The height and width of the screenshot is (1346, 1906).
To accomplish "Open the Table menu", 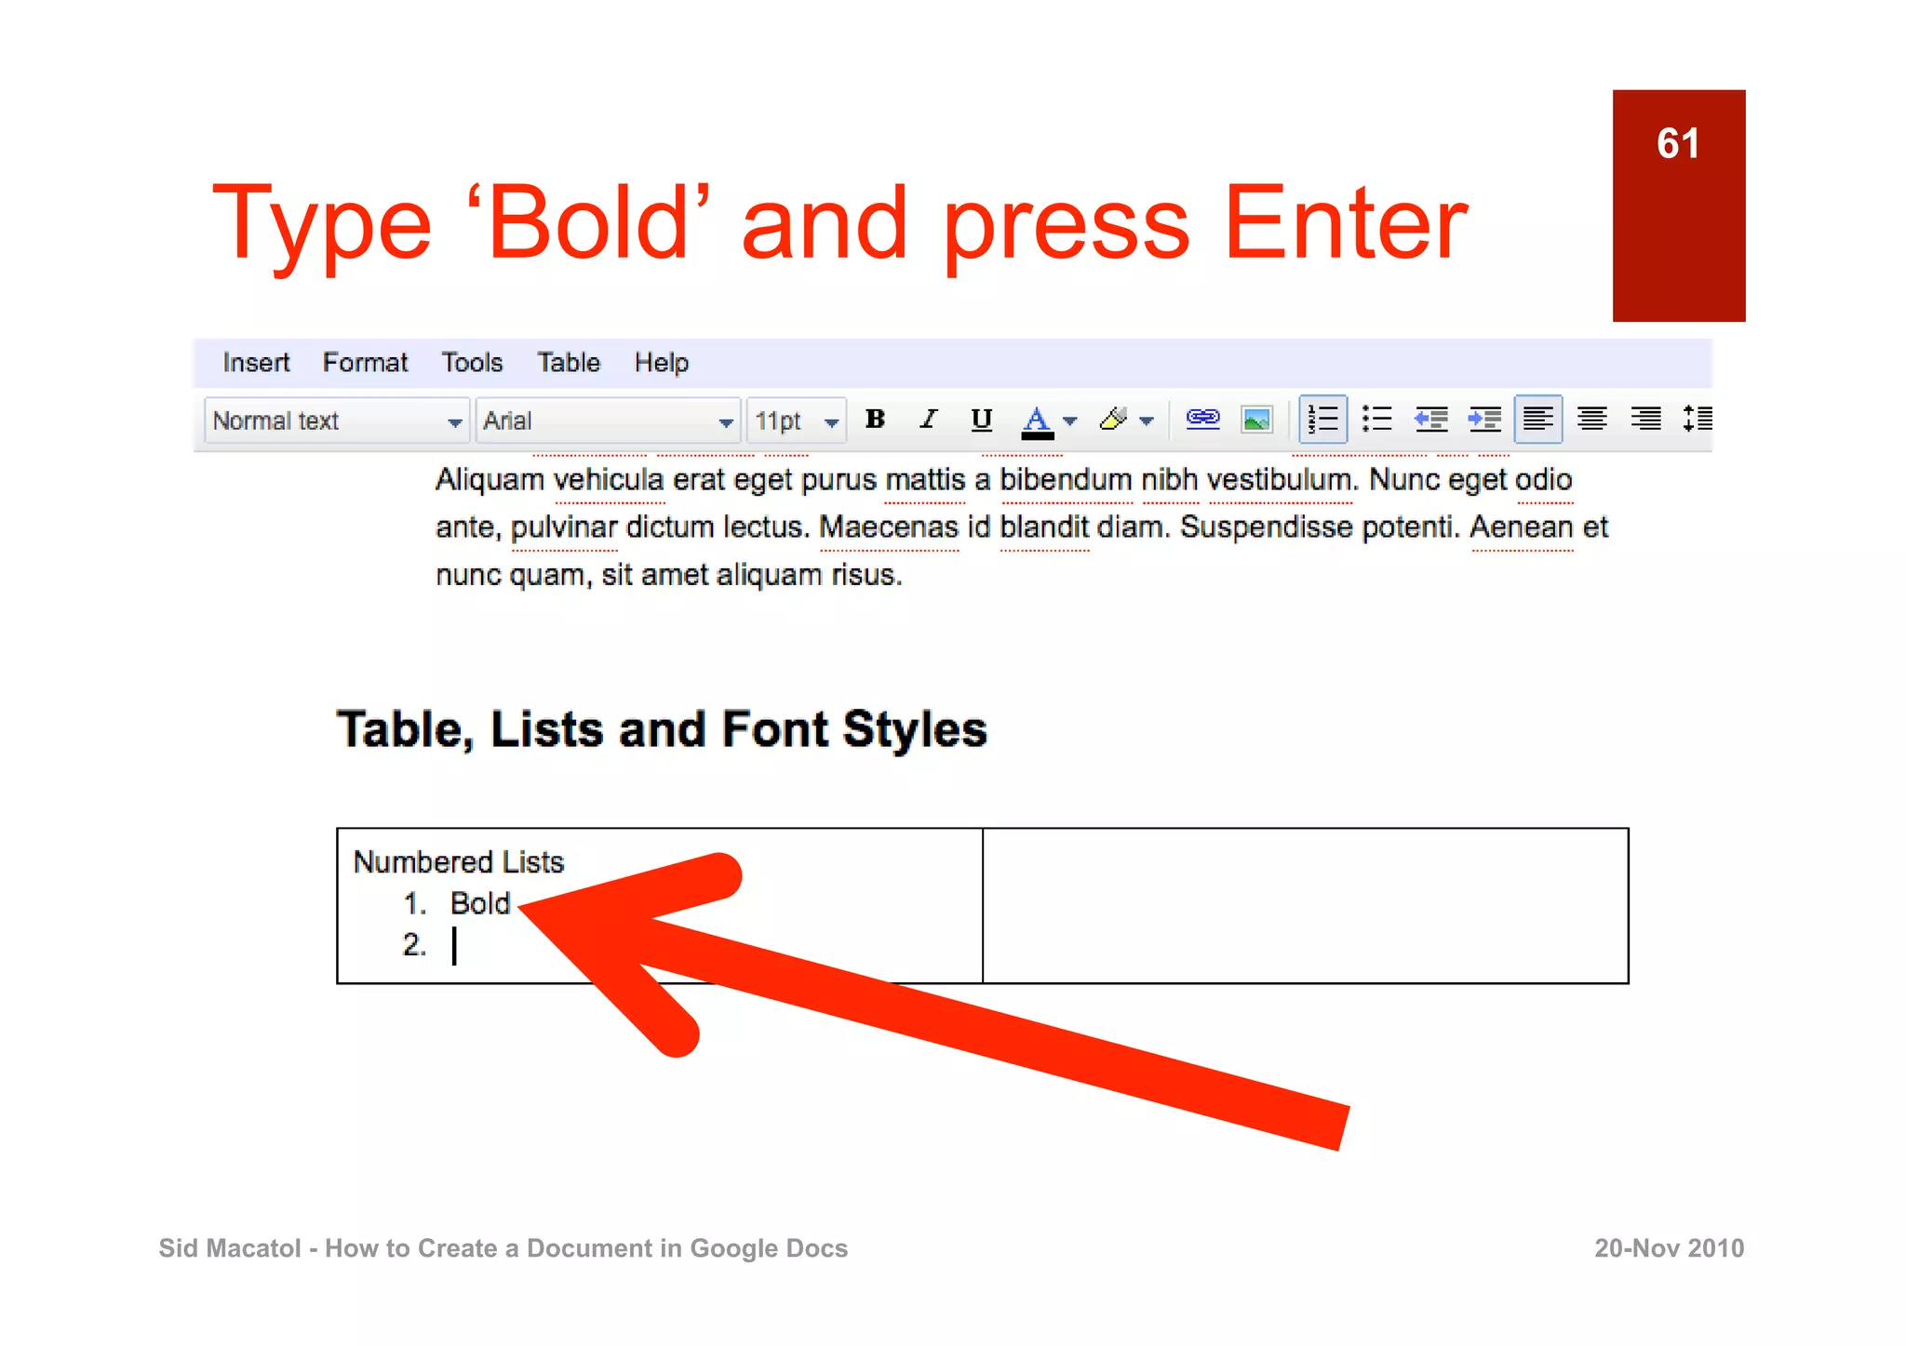I will click(569, 363).
